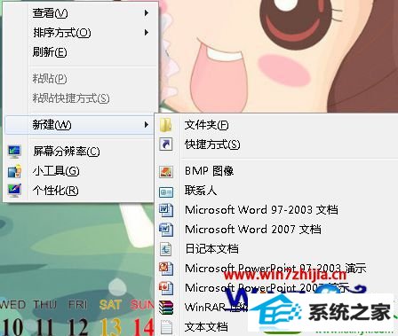Expand the 排序方式(O) submenu arrow
Viewport: 398px width, 336px height.
click(147, 33)
